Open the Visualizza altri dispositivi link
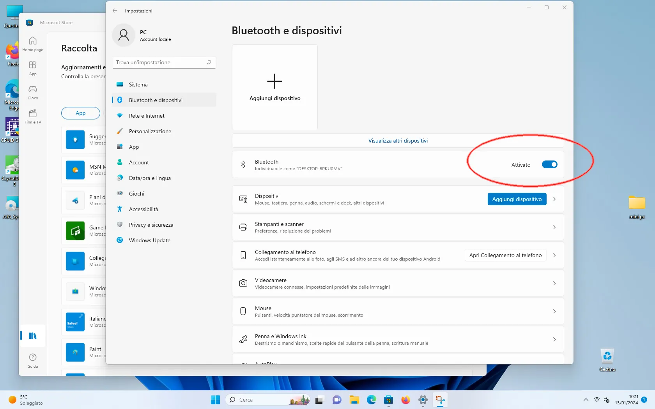This screenshot has height=409, width=655. [398, 141]
